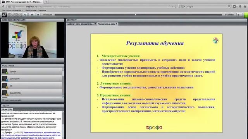Click Докладчик participant avatar icon

tap(5, 78)
